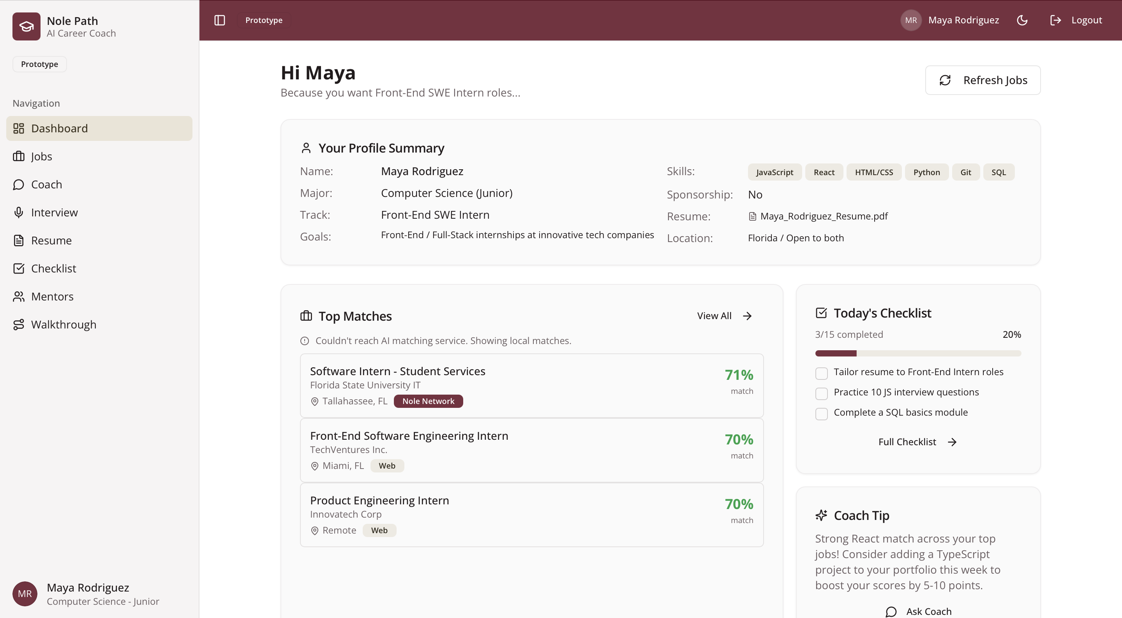Open the Product Engineering Intern match card
The image size is (1122, 618).
[x=531, y=515]
